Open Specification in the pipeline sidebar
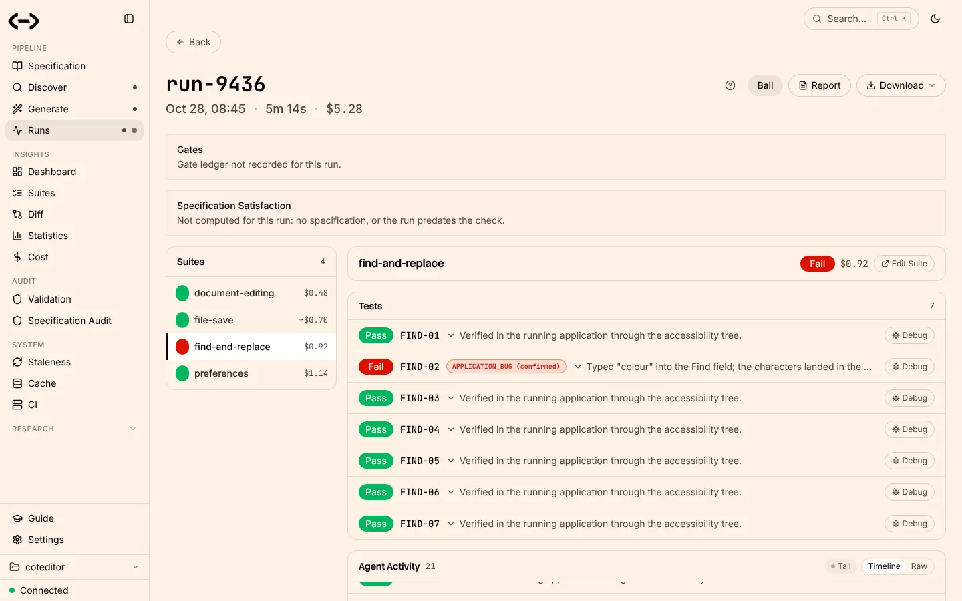 click(x=74, y=66)
